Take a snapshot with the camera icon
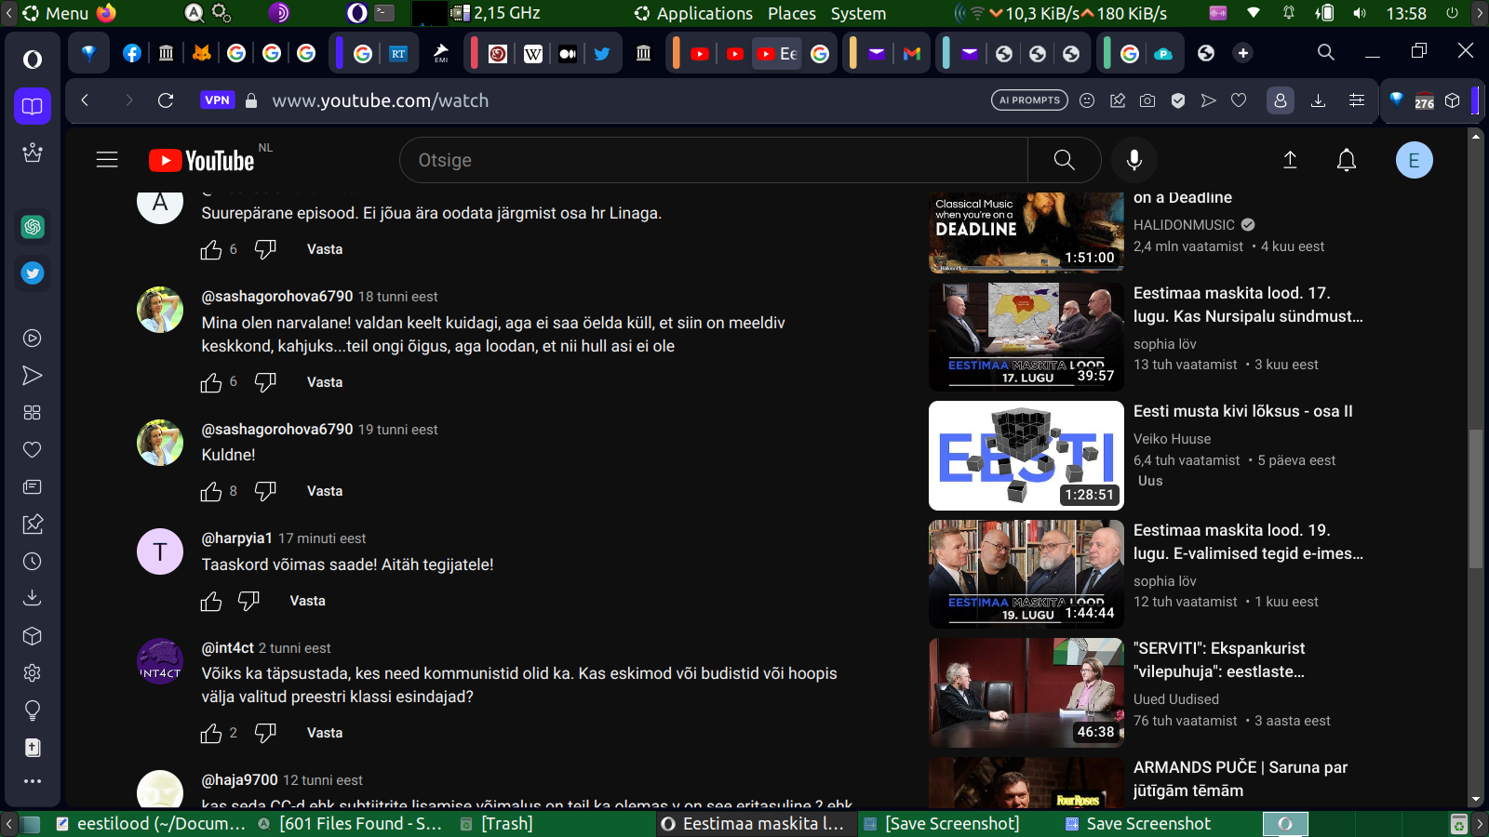Viewport: 1489px width, 837px height. [x=1147, y=100]
